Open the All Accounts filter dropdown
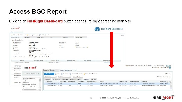 pyautogui.click(x=50, y=77)
